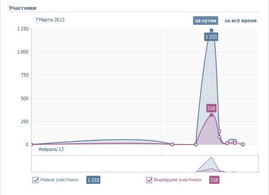Uncheck the 'Новые участники' checkbox
The height and width of the screenshot is (195, 269).
(x=35, y=180)
